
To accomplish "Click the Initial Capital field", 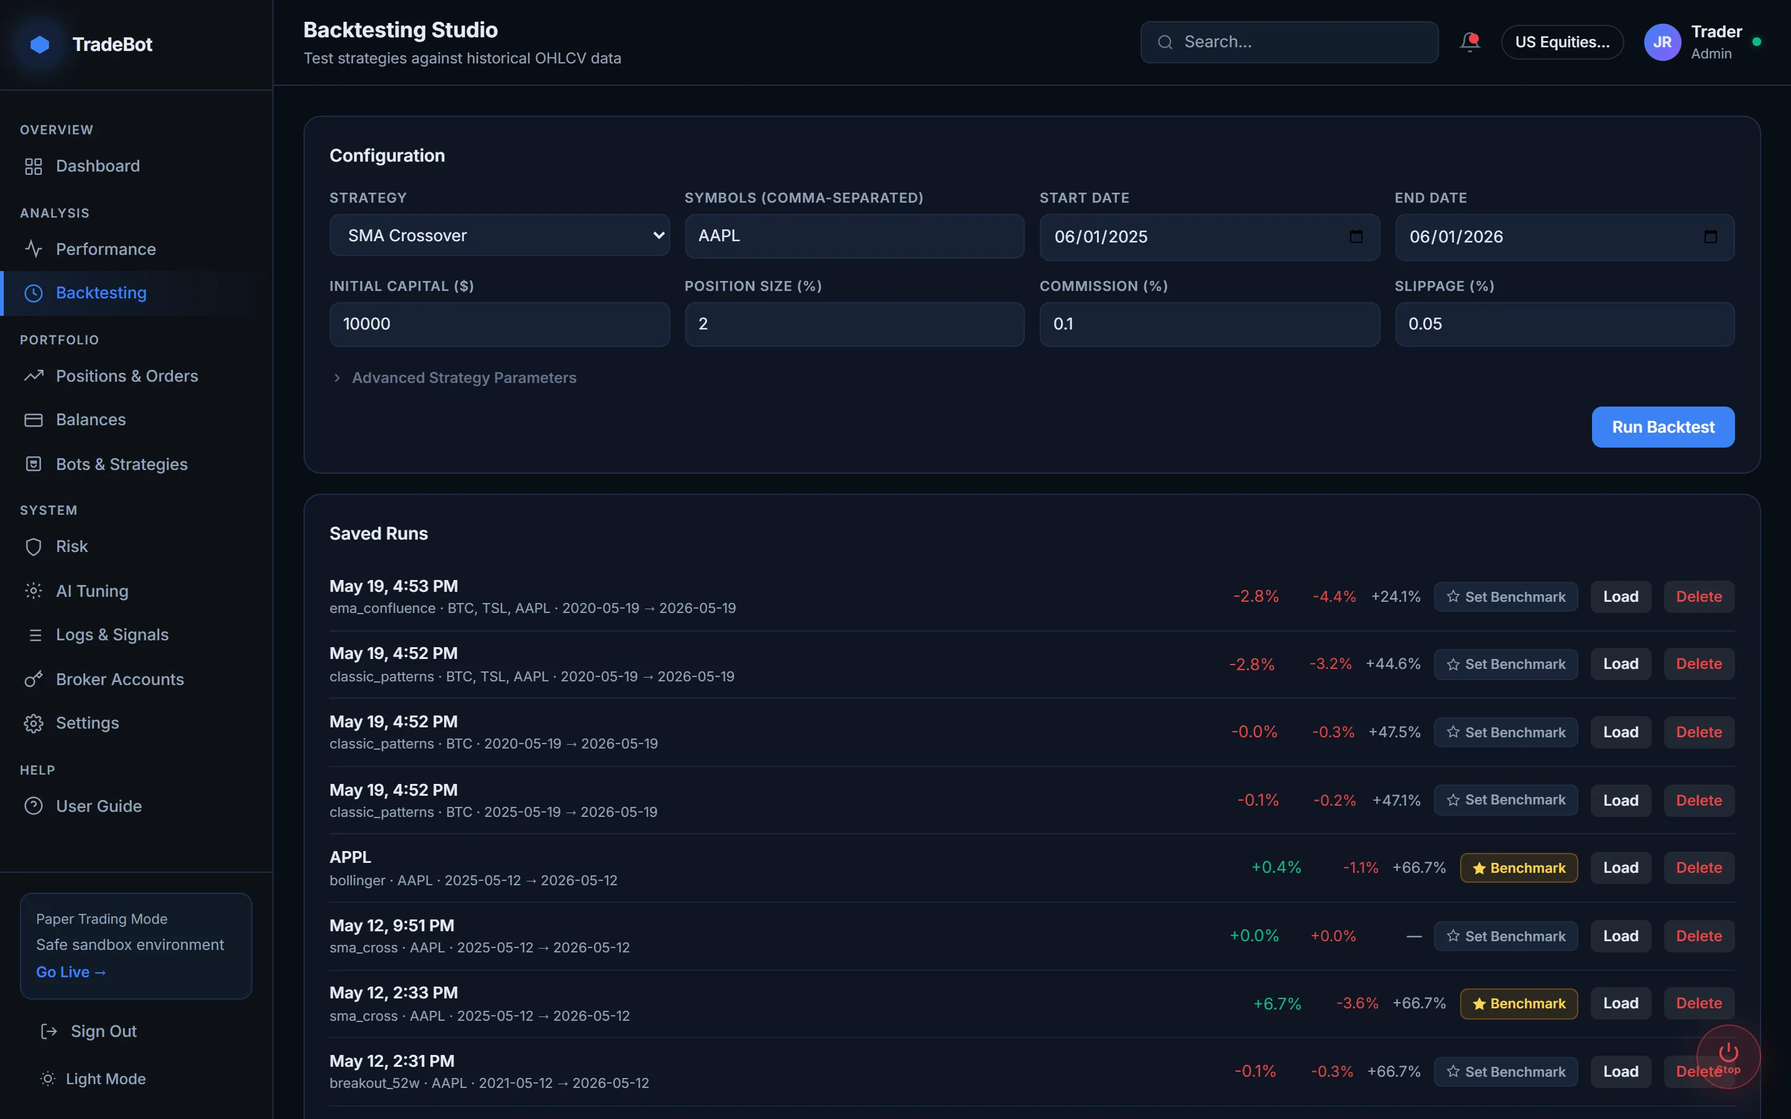I will [x=499, y=324].
